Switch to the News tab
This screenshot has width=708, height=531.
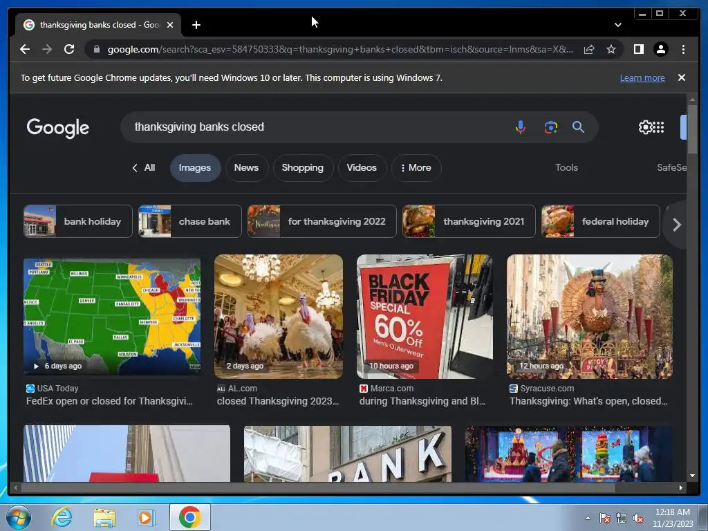247,167
